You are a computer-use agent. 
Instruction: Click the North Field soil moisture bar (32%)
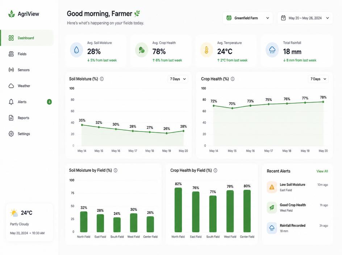[84, 222]
